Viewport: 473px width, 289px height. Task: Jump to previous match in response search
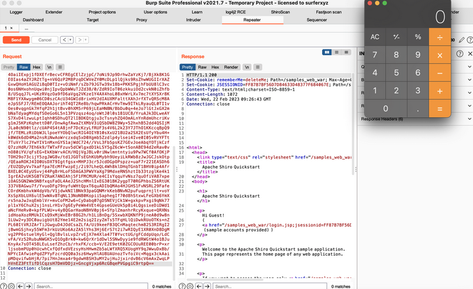coord(199,286)
